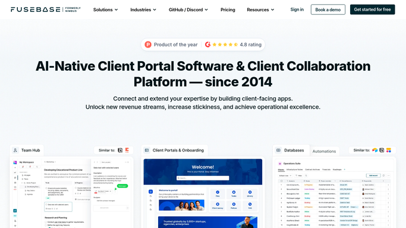Click the 4.8 rating text
The height and width of the screenshot is (228, 406).
tap(250, 45)
